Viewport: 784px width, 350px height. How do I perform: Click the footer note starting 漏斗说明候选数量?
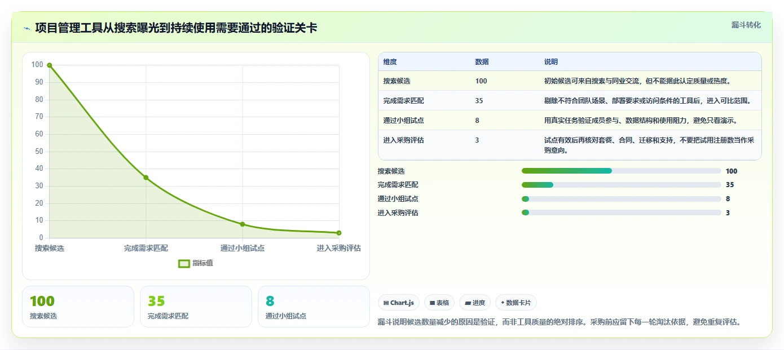point(559,322)
